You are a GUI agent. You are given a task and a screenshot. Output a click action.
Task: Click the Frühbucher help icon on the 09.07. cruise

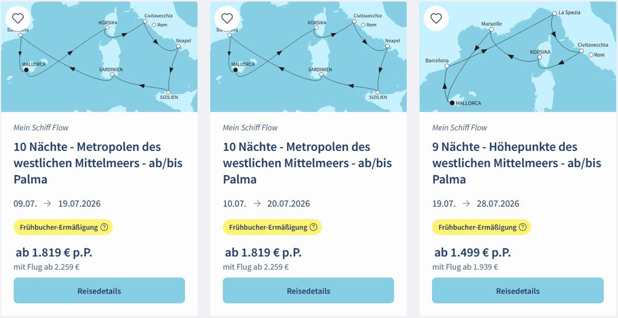pyautogui.click(x=104, y=227)
